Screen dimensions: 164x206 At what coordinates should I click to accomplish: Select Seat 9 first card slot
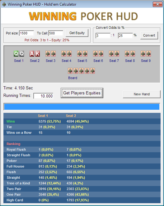point(143,53)
